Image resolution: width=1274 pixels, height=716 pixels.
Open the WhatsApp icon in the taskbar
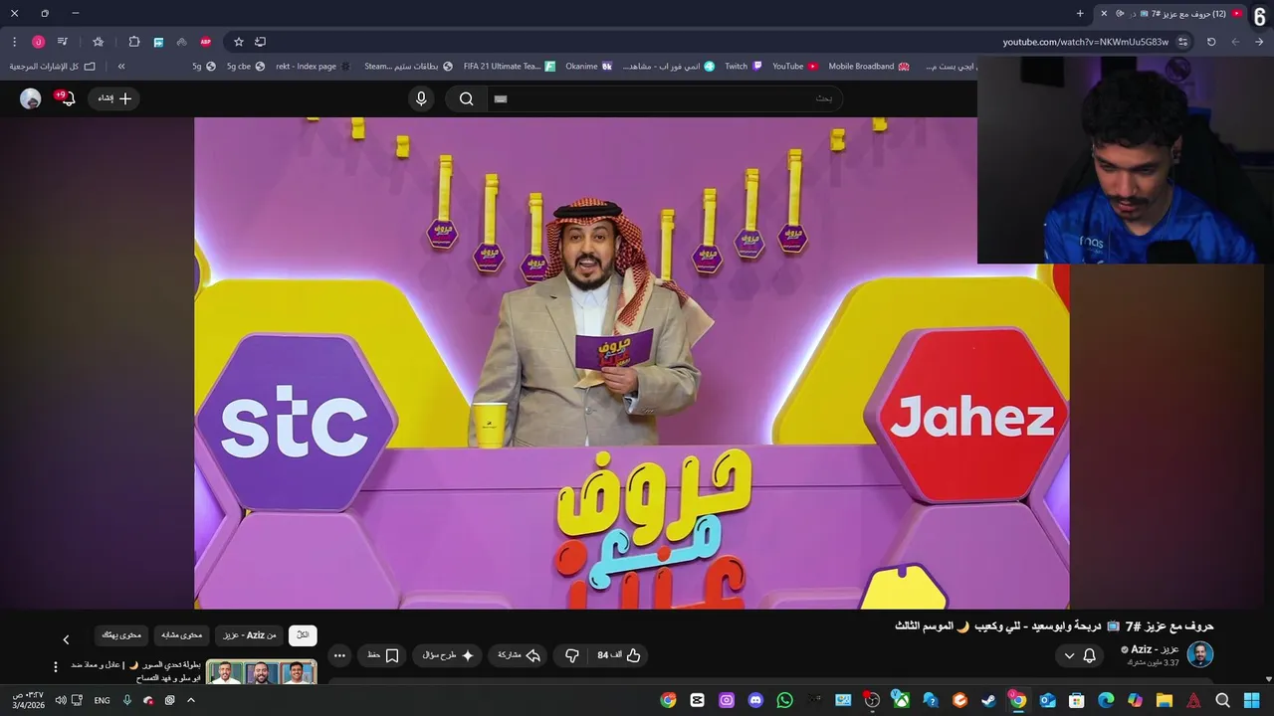coord(784,700)
